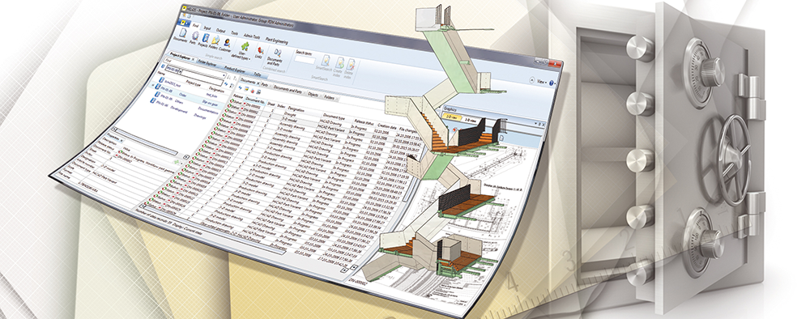Switch to ToDo tab
The image size is (810, 319).
tap(258, 74)
